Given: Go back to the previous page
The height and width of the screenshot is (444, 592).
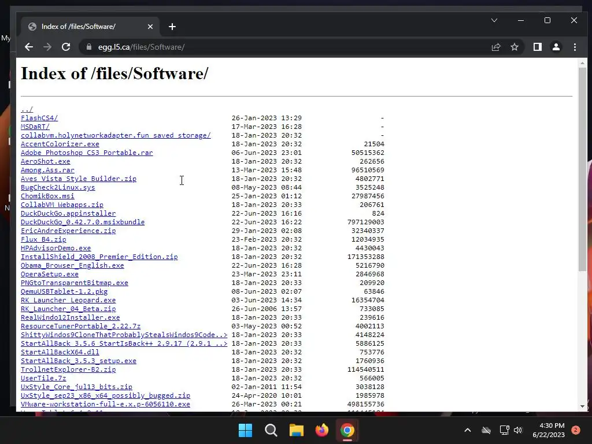Looking at the screenshot, I should [x=29, y=47].
